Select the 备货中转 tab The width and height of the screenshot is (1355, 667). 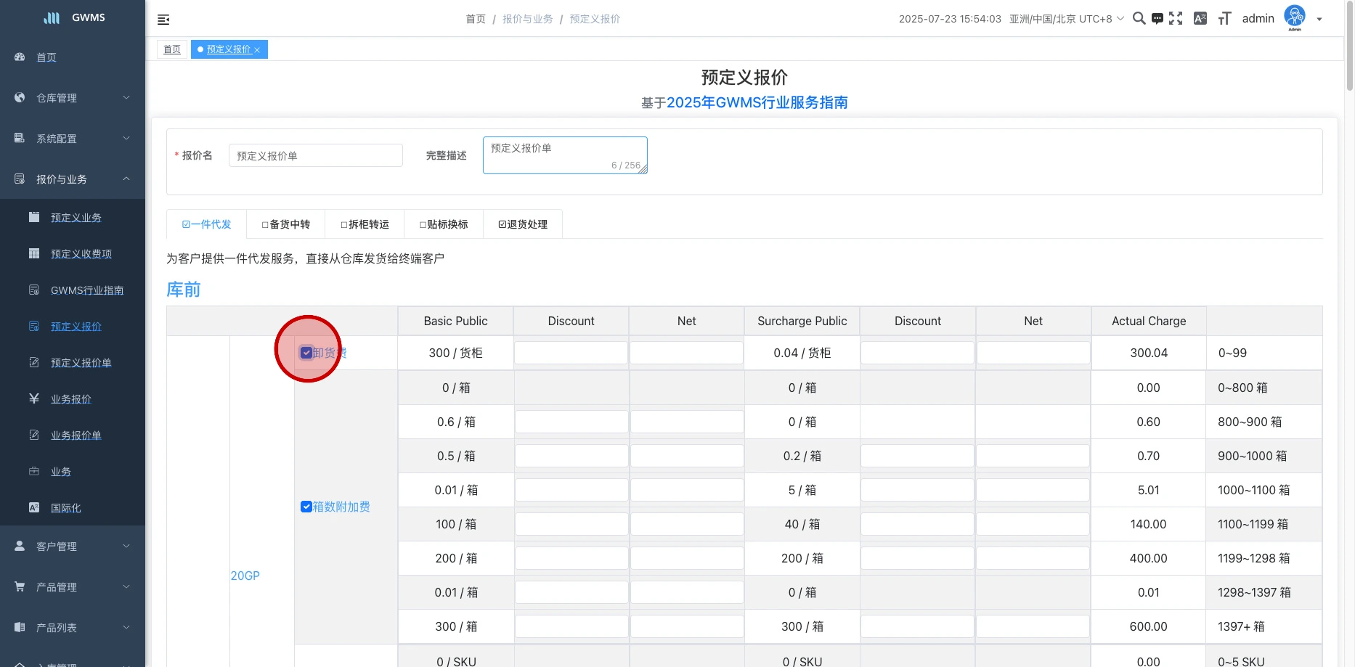[286, 224]
